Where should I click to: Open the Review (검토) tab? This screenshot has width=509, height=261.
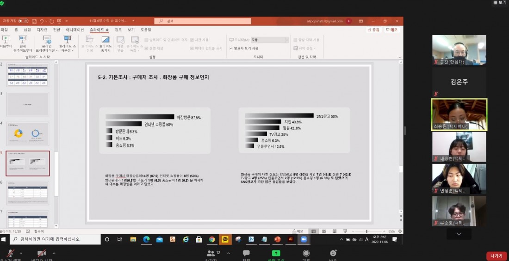[118, 30]
